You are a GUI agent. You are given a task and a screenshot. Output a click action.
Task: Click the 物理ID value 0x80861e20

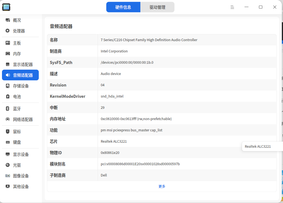click(110, 153)
